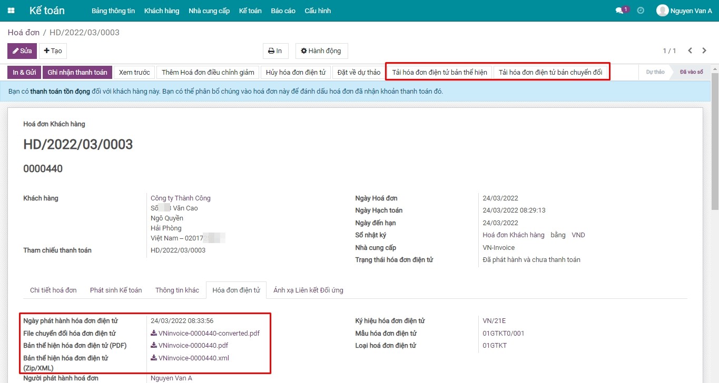Select the Dự thảo status stage

point(655,72)
